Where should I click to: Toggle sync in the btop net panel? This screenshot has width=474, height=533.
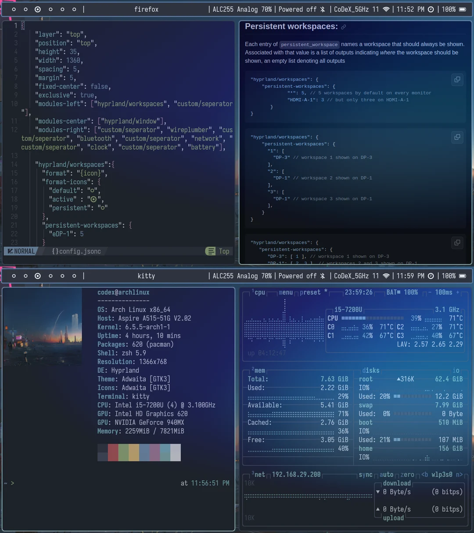[x=366, y=474]
